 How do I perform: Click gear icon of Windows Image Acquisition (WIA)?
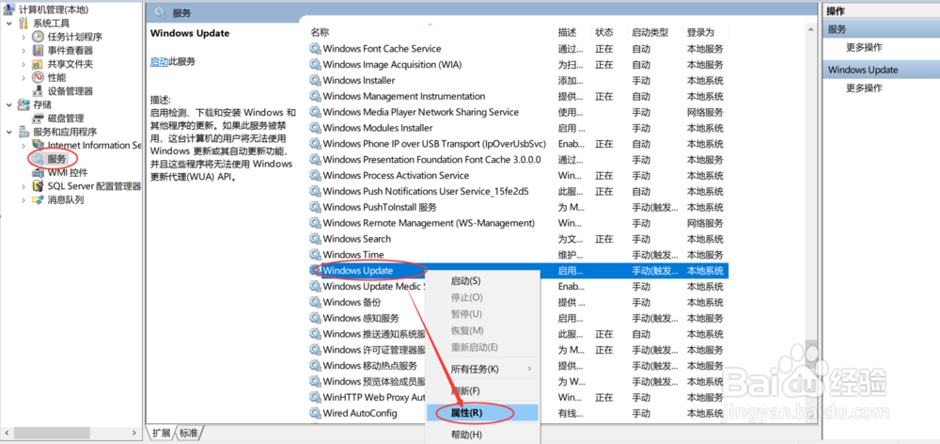click(315, 64)
